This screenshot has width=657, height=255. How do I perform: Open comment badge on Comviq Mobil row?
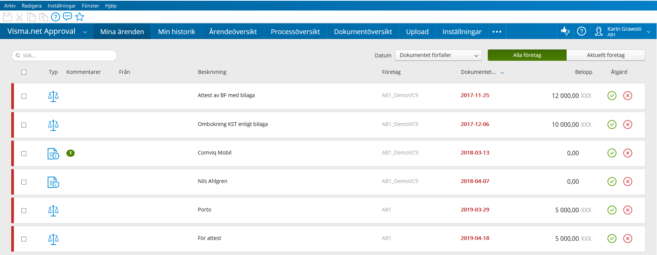(71, 153)
